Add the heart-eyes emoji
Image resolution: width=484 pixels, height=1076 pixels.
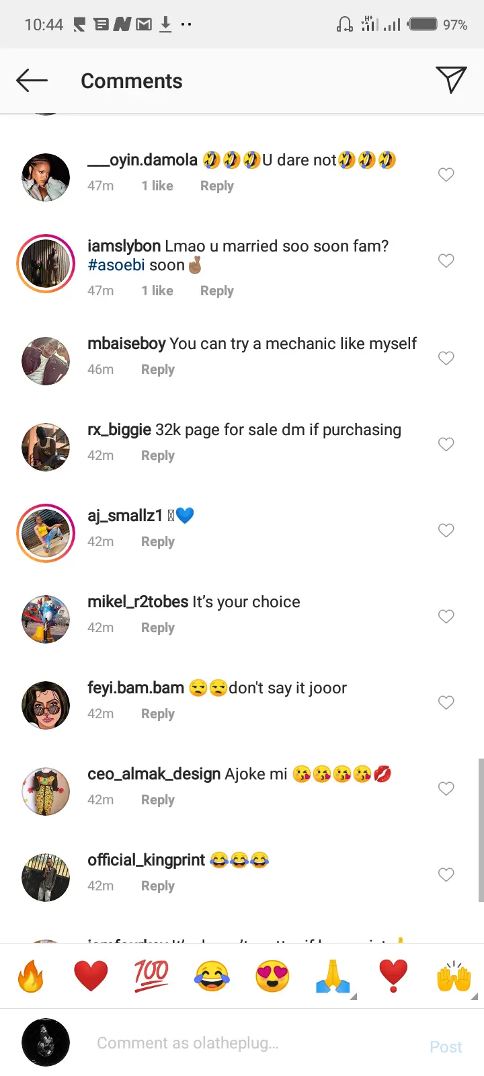click(x=272, y=976)
